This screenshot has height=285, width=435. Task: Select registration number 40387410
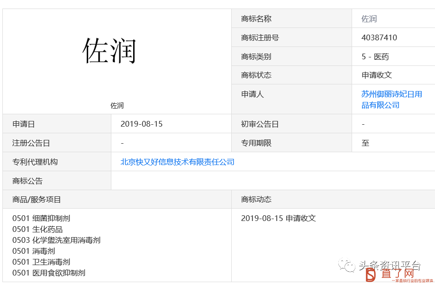pyautogui.click(x=379, y=37)
